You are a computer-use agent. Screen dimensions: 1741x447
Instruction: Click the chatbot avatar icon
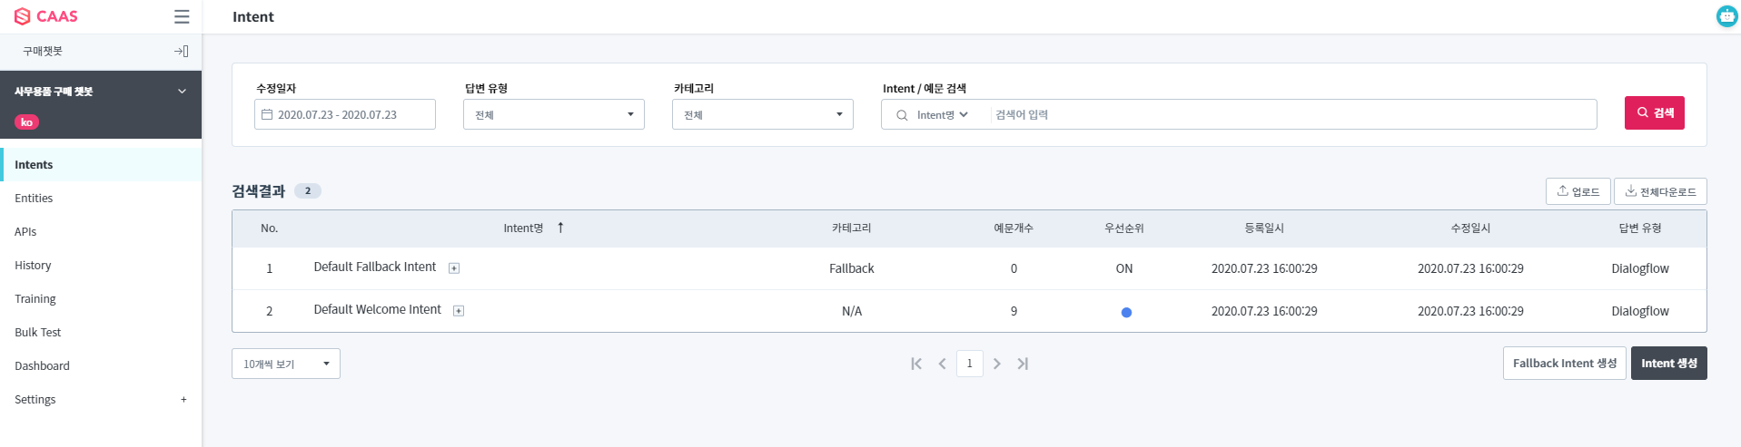click(1726, 16)
